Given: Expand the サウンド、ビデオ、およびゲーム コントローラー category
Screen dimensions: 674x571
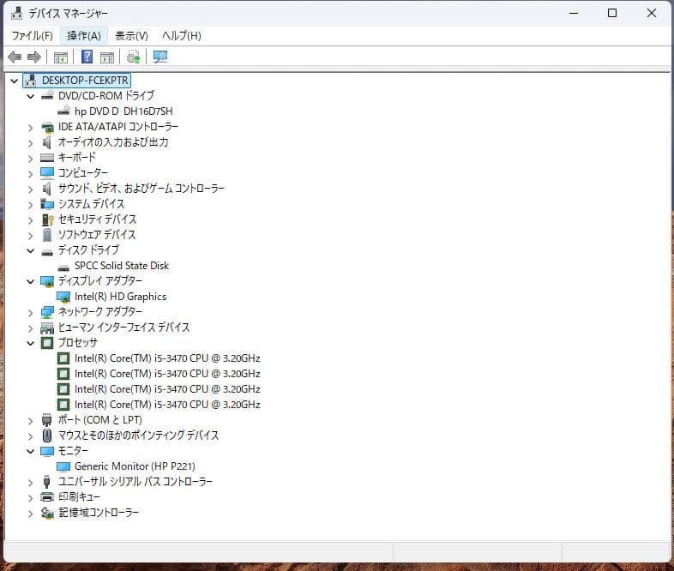Looking at the screenshot, I should click(x=31, y=189).
